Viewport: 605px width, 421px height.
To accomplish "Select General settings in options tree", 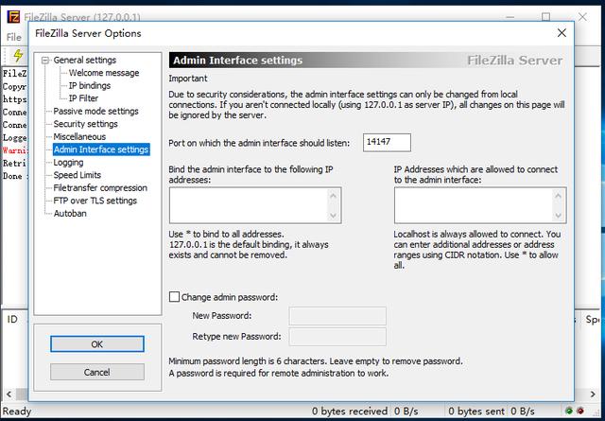I will (x=84, y=60).
